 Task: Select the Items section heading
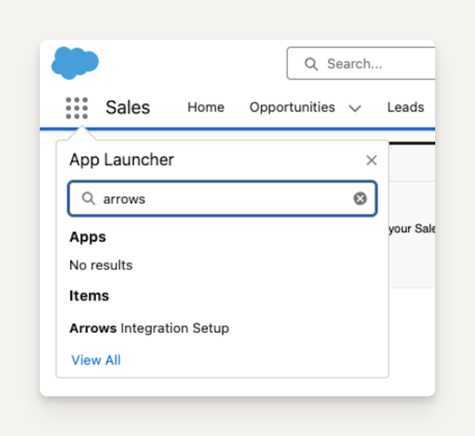(x=89, y=295)
